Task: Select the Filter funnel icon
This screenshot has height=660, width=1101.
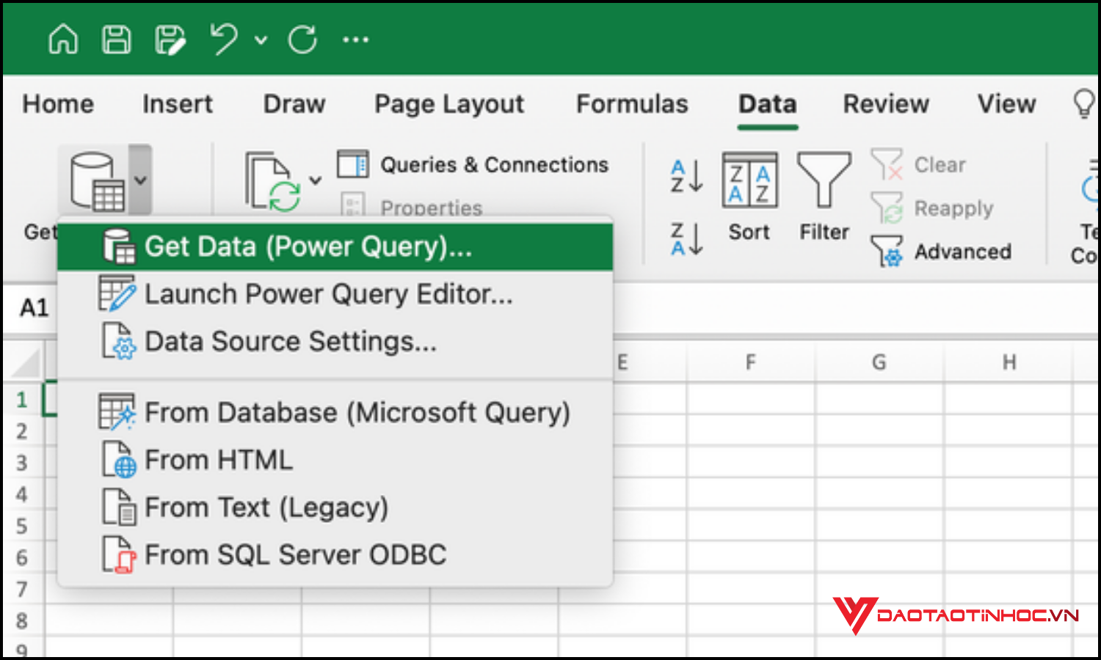Action: (x=824, y=183)
